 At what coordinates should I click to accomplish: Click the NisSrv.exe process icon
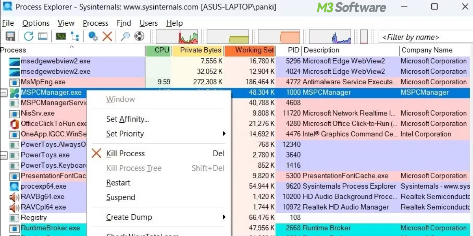click(15, 113)
